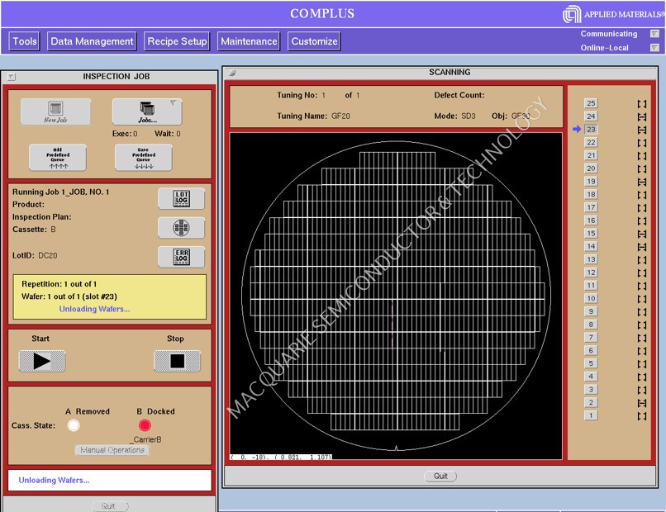
Task: Click Save Predefined Queue button
Action: [143, 157]
